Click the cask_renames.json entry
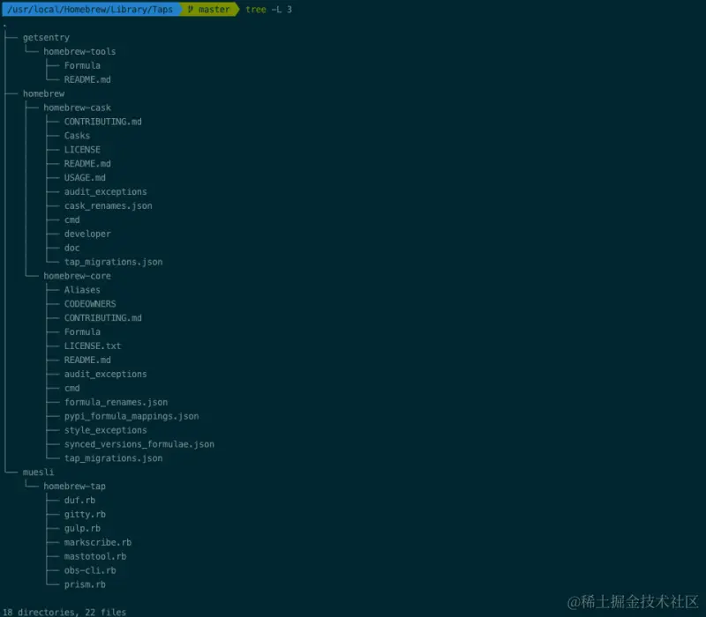The height and width of the screenshot is (617, 706). coord(108,206)
